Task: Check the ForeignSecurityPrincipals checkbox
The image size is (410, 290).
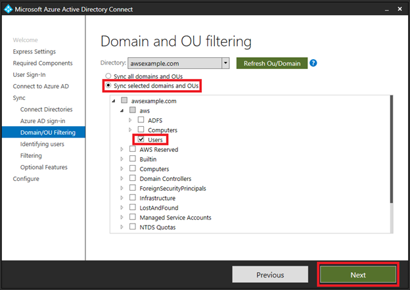Action: [x=133, y=188]
